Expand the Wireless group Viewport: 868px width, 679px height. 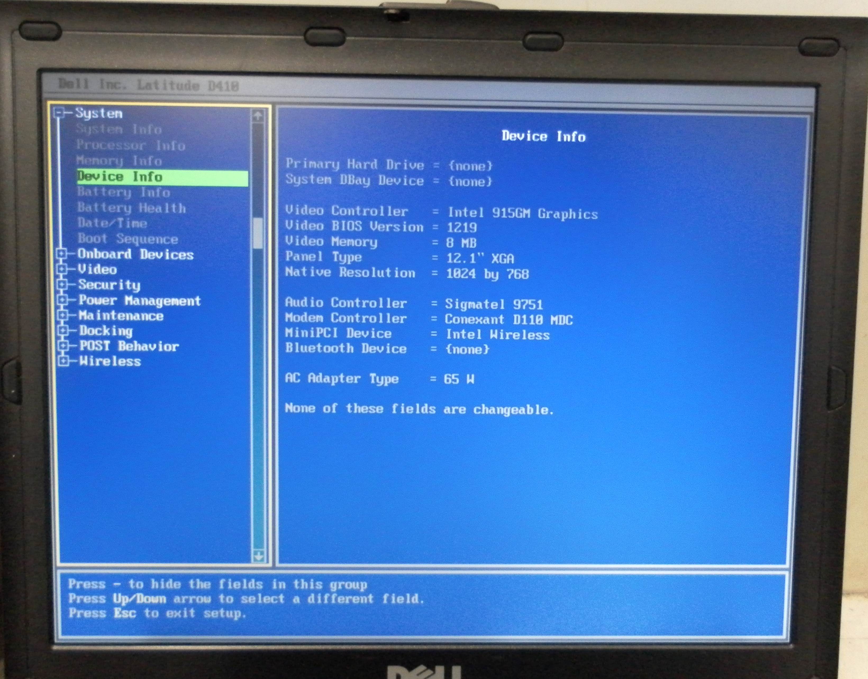click(63, 361)
